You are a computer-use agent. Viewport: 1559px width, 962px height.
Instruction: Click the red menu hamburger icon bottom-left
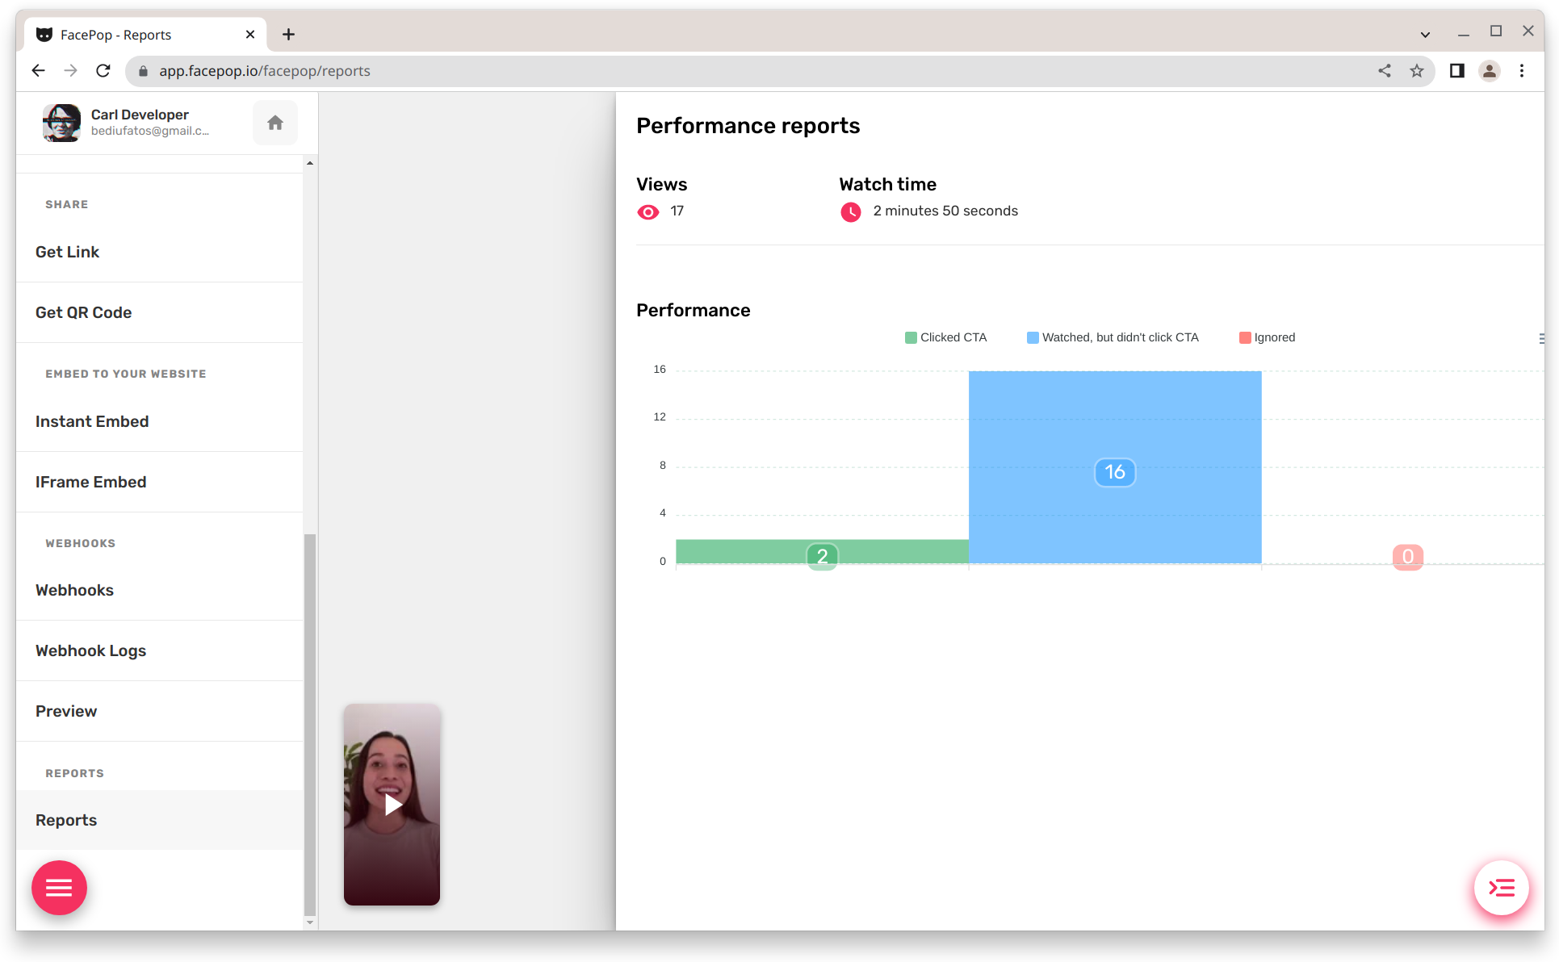click(x=59, y=888)
